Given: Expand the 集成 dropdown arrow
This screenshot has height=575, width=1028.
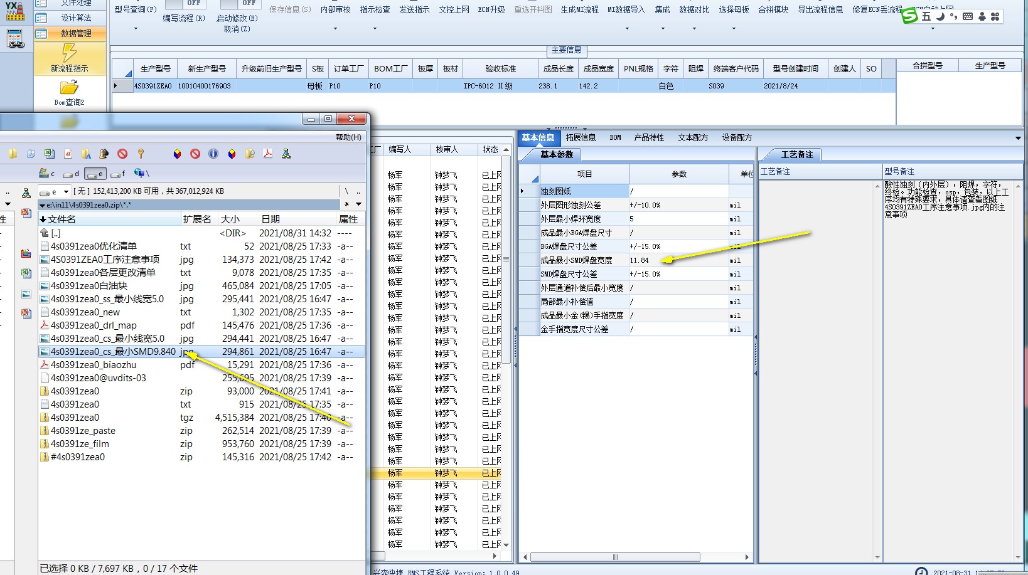Looking at the screenshot, I should click(662, 28).
